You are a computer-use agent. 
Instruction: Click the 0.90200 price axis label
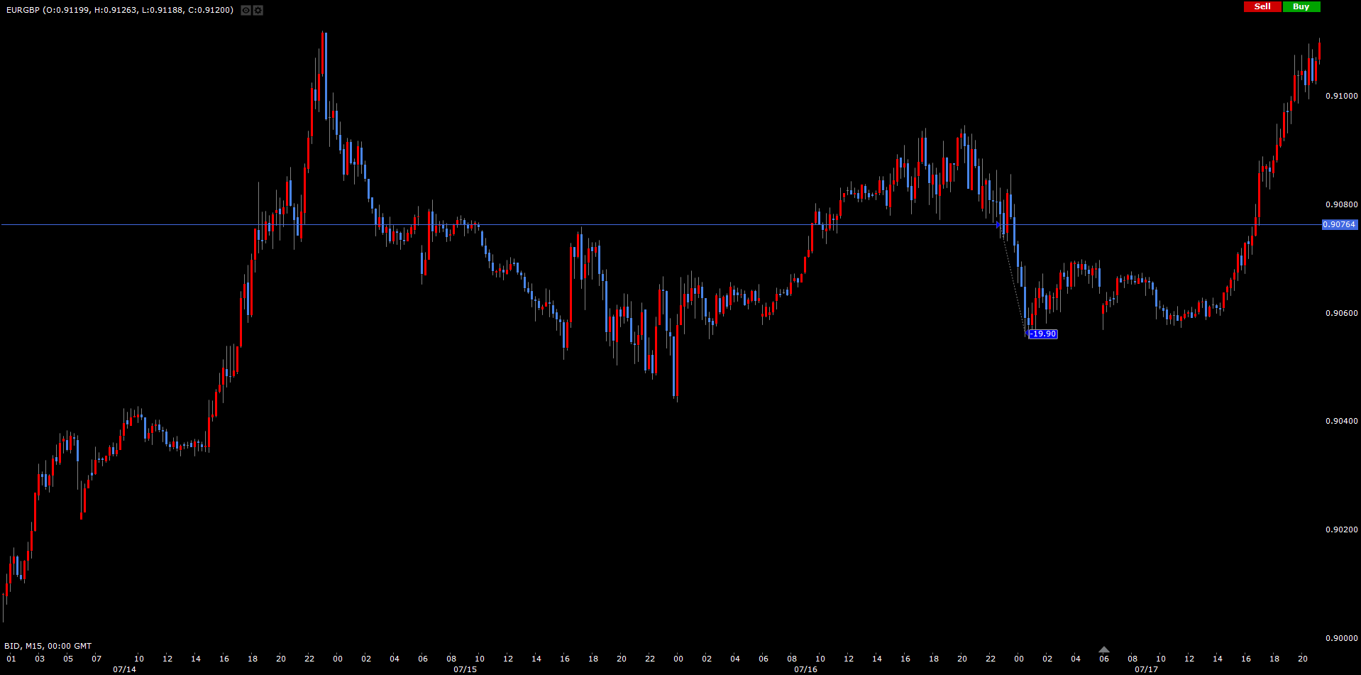click(x=1341, y=529)
